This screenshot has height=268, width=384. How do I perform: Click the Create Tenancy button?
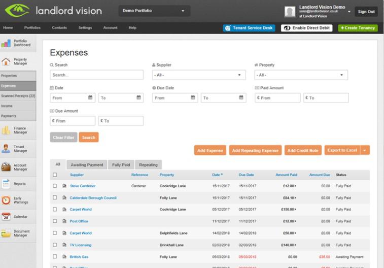point(358,28)
